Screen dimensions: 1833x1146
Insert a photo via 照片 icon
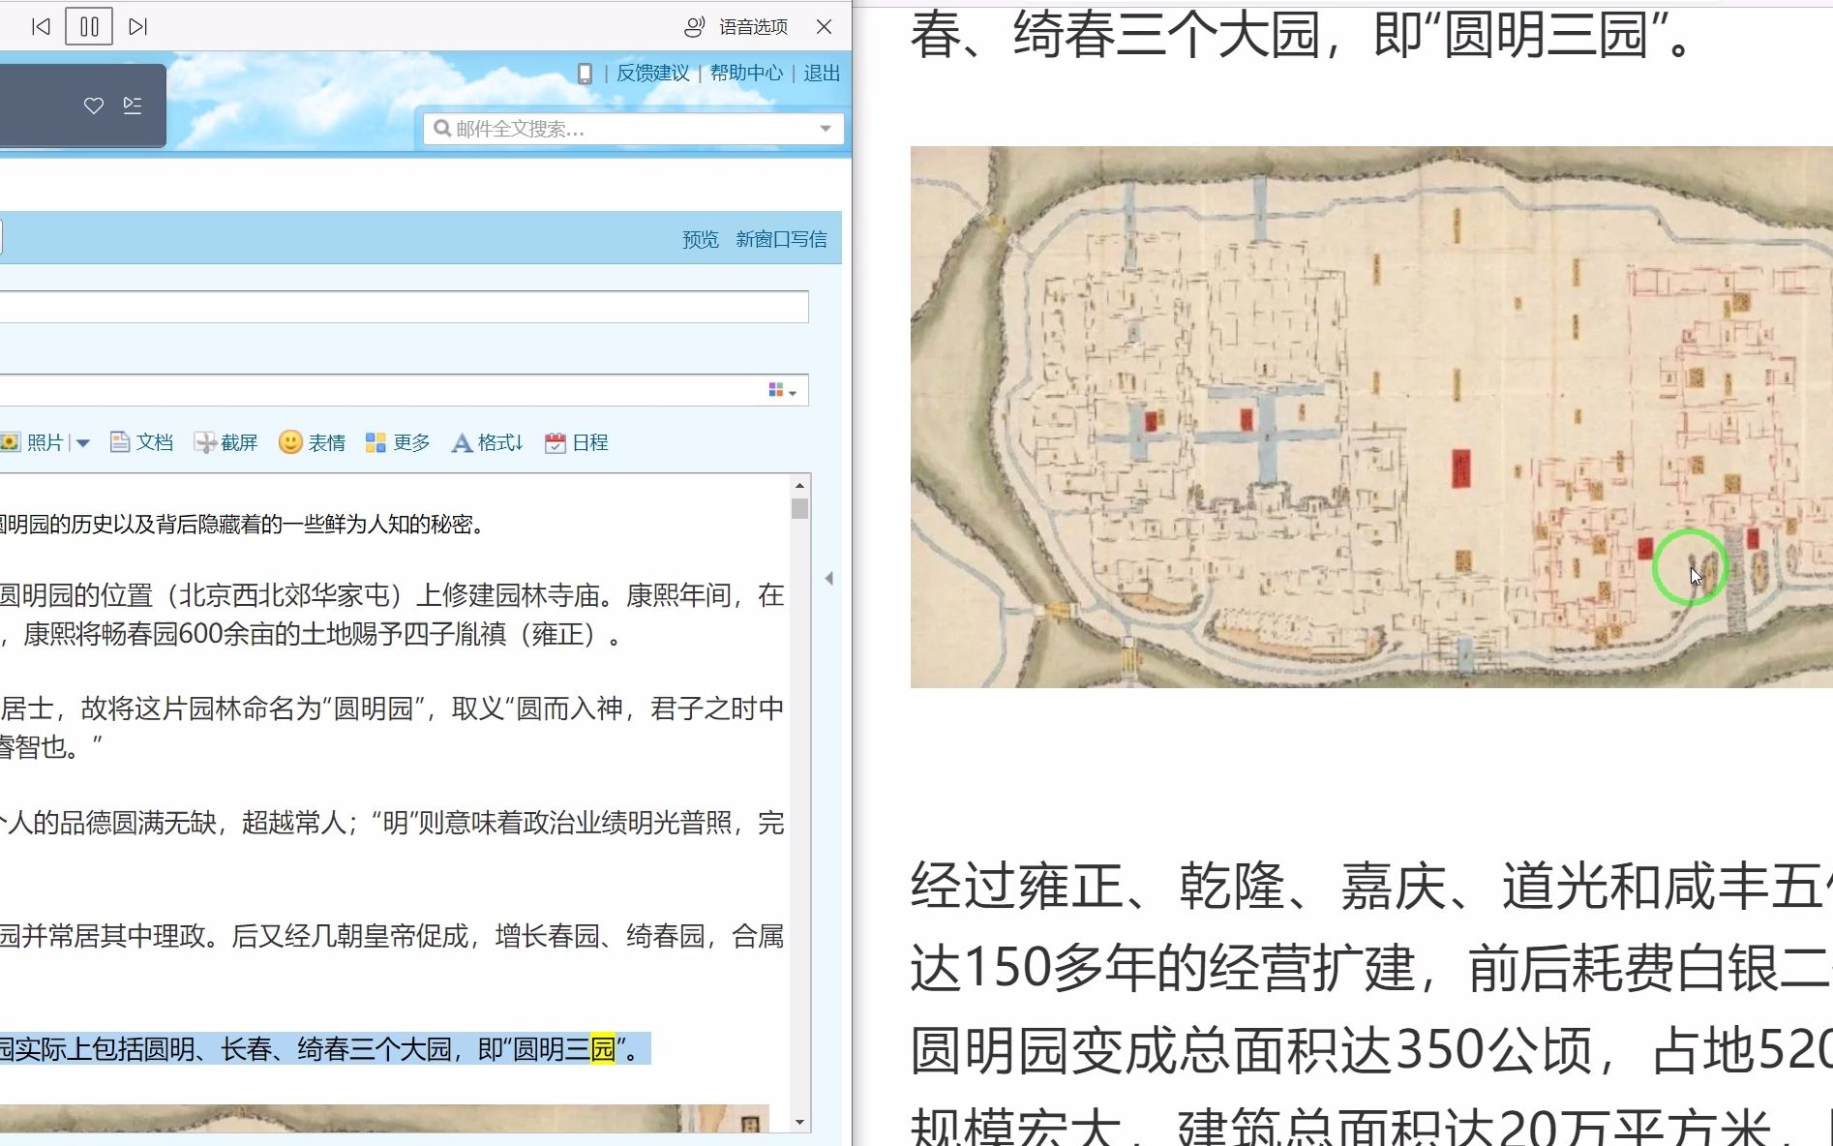[34, 442]
